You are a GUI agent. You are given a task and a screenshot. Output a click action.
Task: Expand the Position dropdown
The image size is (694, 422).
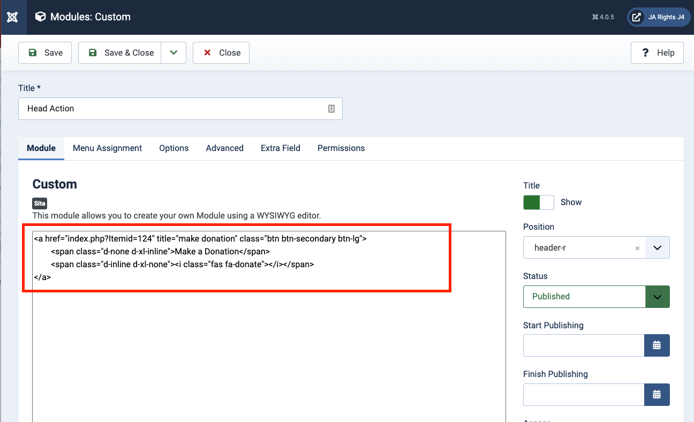point(658,248)
